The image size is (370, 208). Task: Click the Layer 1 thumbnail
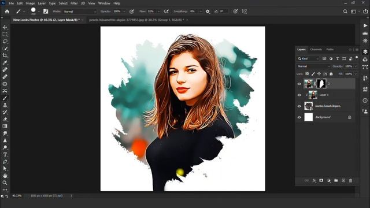(x=313, y=95)
